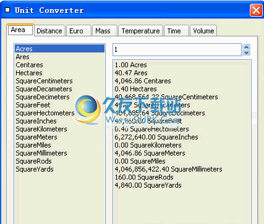The height and width of the screenshot is (224, 264).
Task: Select SquareCentimeters in the unit list
Action: (59, 81)
